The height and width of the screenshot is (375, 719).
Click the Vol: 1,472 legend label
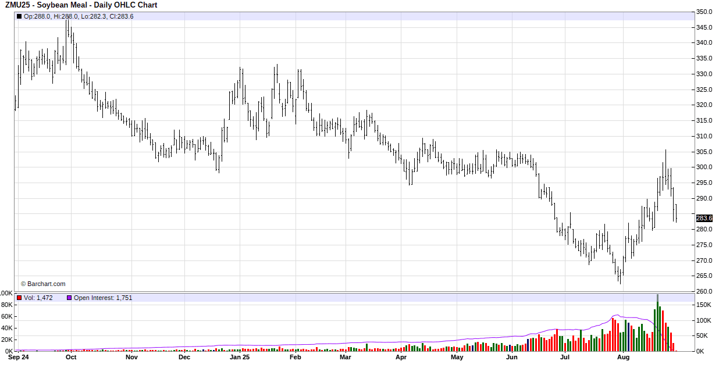pos(38,298)
